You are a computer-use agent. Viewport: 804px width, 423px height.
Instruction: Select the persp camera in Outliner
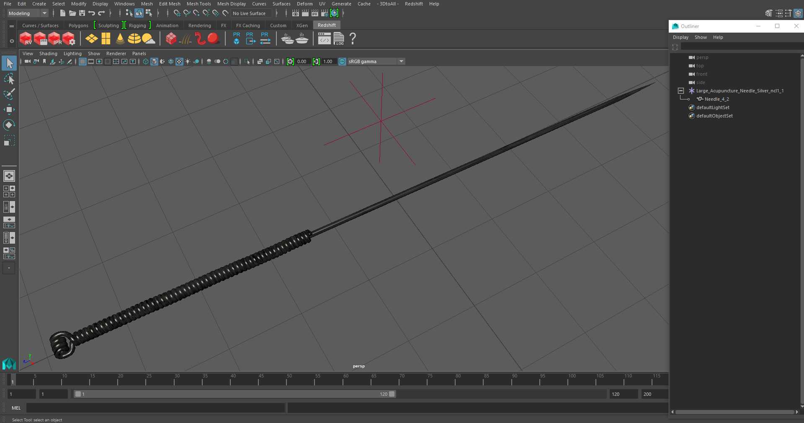702,57
